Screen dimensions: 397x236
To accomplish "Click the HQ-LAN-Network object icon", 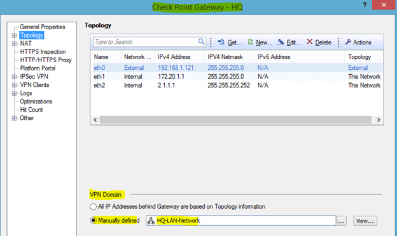I will tap(151, 221).
